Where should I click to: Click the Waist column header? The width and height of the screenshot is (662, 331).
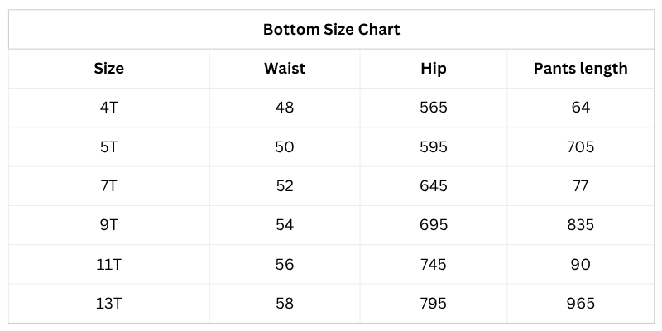(285, 69)
